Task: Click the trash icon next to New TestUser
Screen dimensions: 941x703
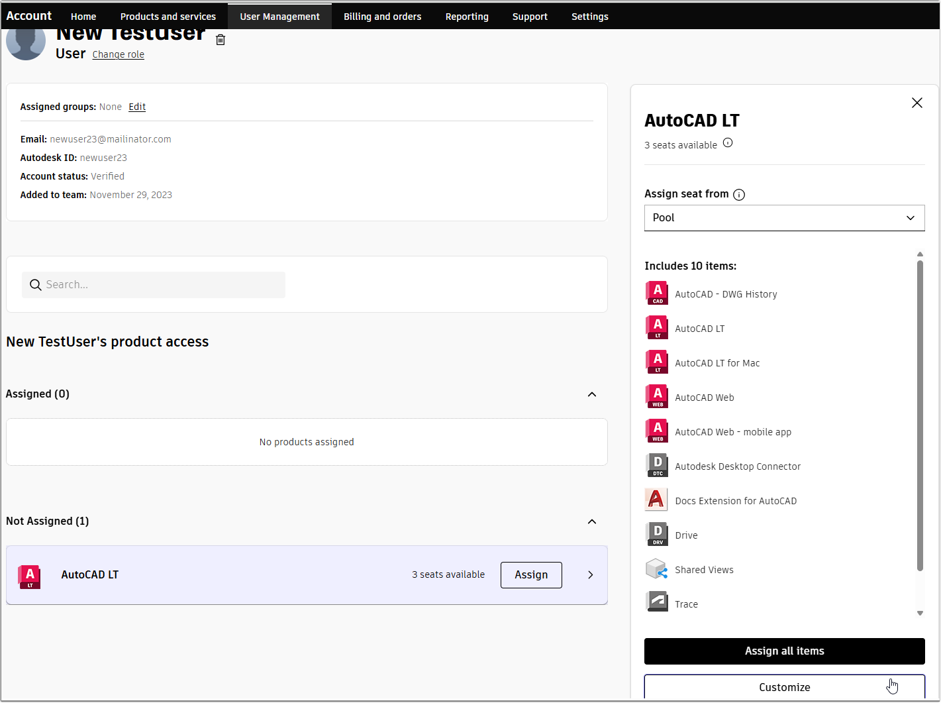Action: (221, 40)
